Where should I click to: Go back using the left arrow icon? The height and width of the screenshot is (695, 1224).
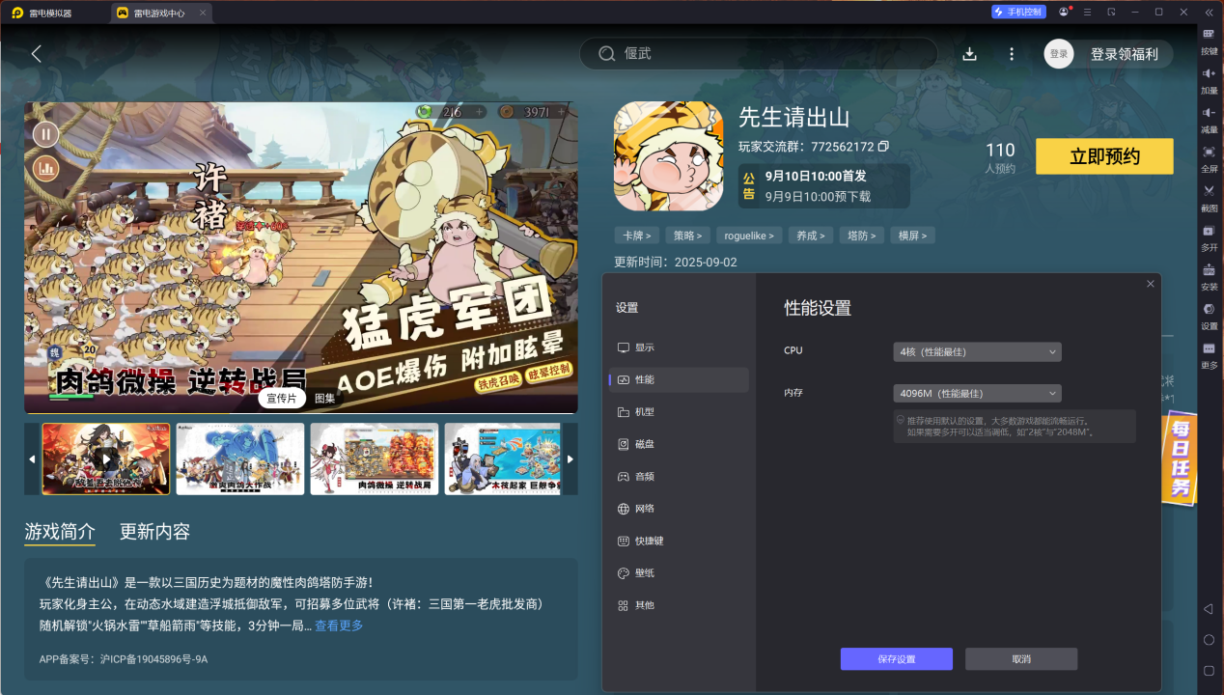(37, 54)
